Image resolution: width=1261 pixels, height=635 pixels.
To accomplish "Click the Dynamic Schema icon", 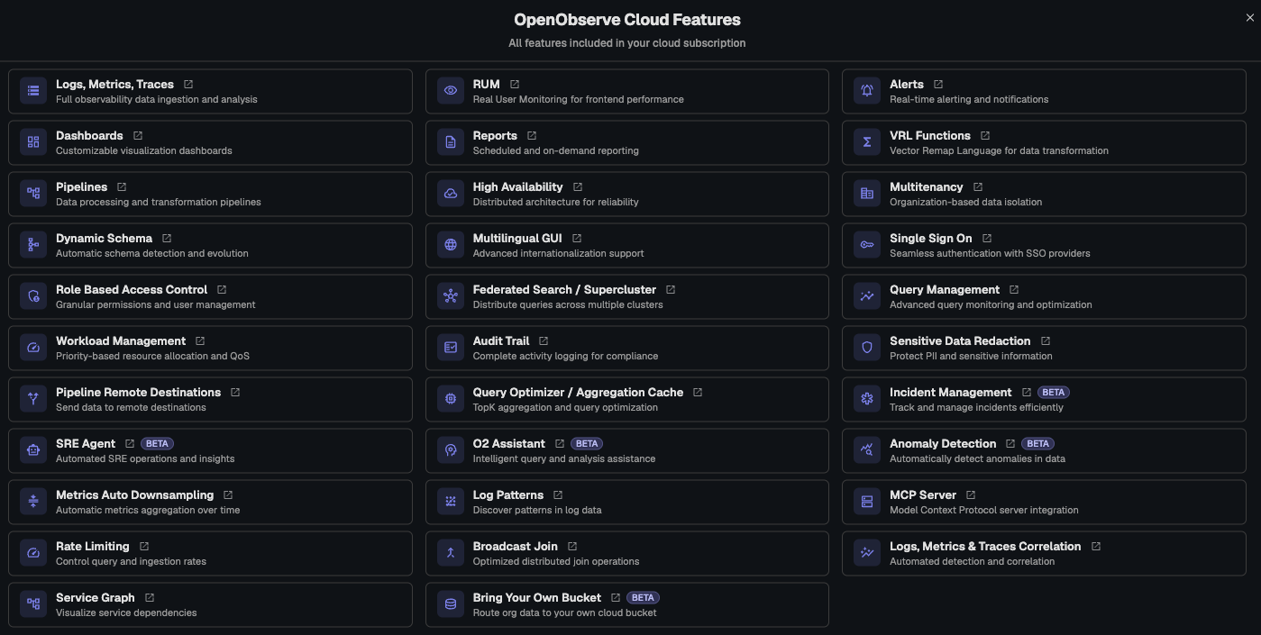I will pyautogui.click(x=33, y=245).
